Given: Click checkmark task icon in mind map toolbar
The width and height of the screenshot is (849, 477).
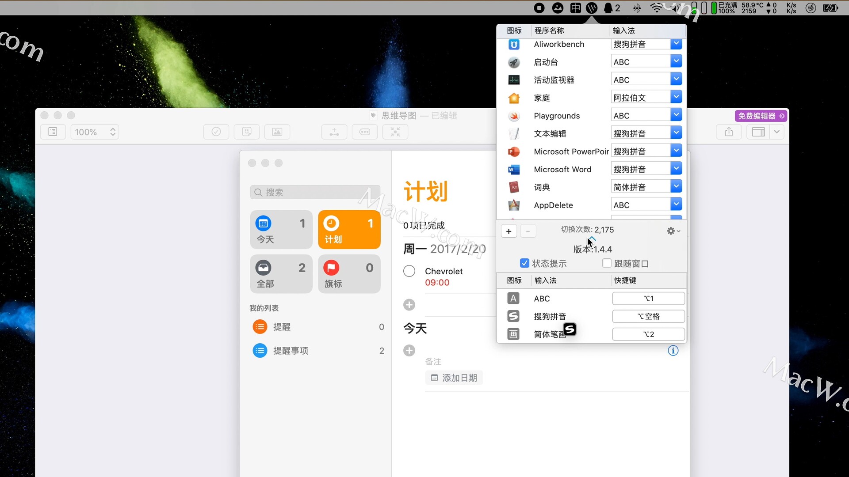Looking at the screenshot, I should click(216, 132).
